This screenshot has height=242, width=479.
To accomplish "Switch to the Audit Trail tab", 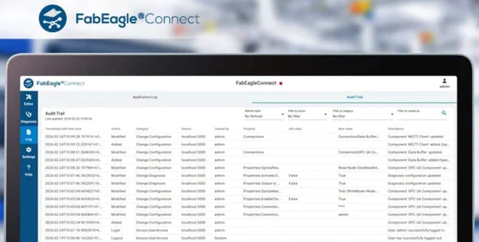I will (354, 97).
